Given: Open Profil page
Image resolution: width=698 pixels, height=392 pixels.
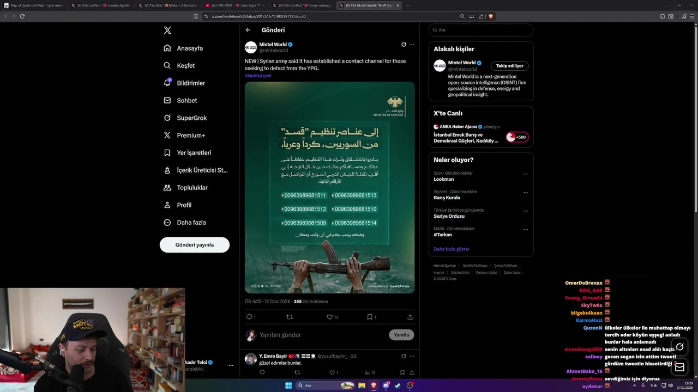Looking at the screenshot, I should pyautogui.click(x=177, y=205).
